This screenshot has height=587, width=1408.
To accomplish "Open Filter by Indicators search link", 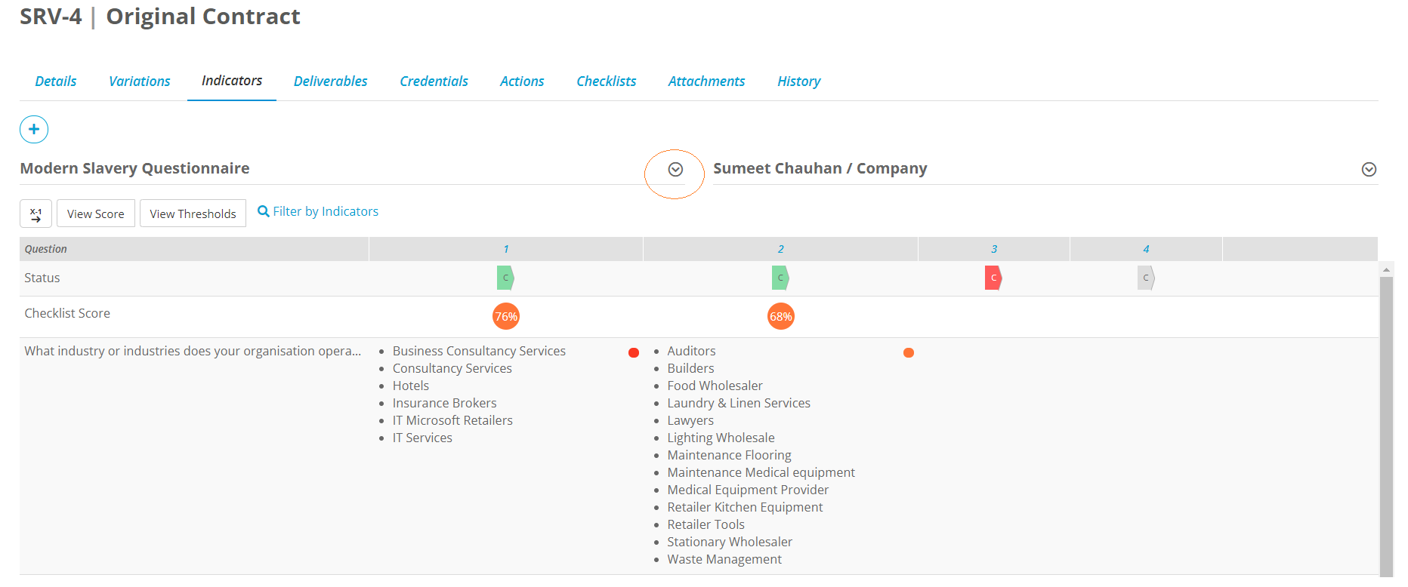I will coord(318,211).
